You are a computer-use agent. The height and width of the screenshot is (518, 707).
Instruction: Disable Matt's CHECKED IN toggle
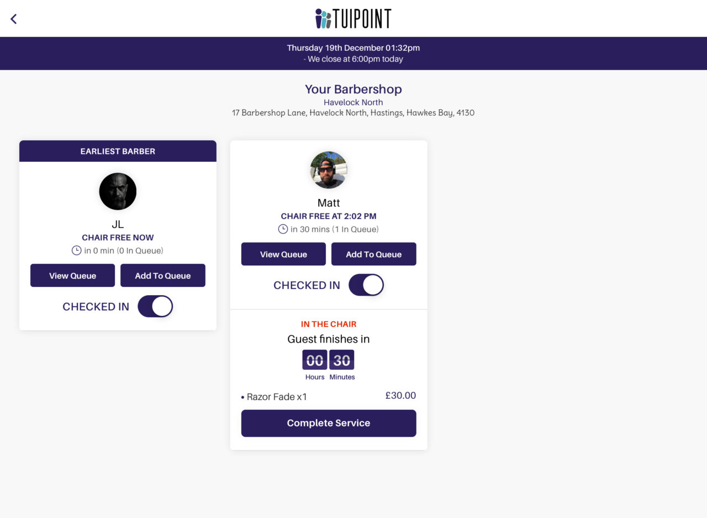pos(366,285)
